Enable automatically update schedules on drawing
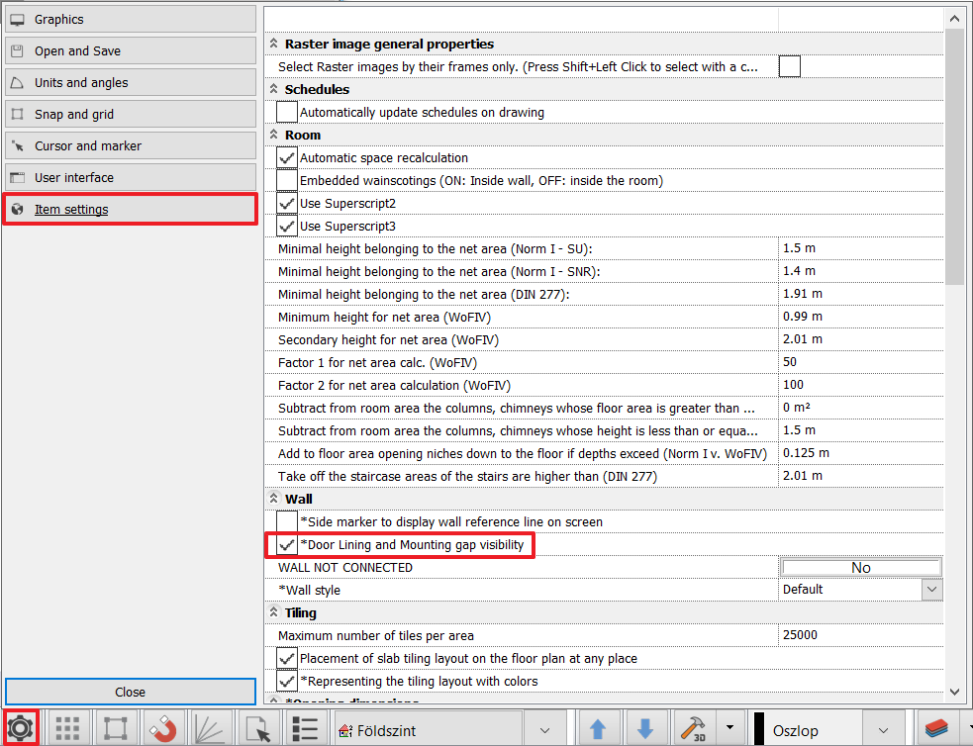 pyautogui.click(x=287, y=113)
